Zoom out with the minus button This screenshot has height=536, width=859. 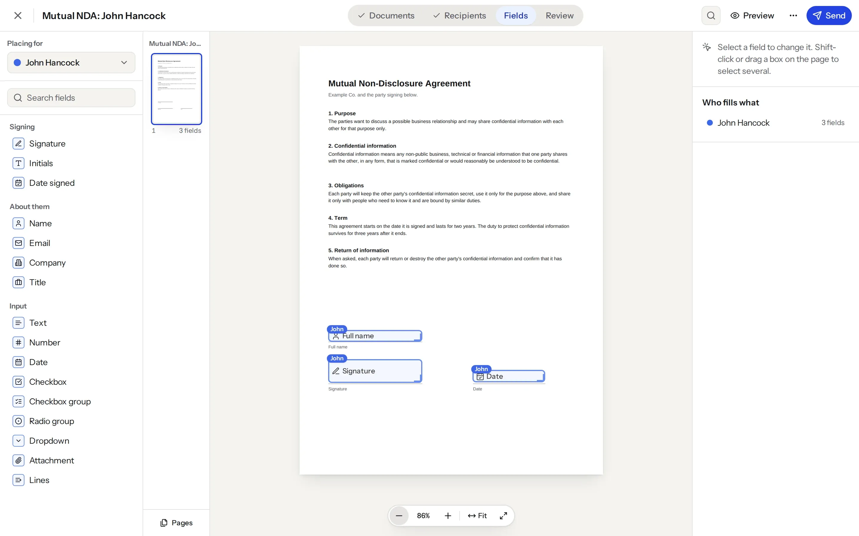pyautogui.click(x=399, y=516)
